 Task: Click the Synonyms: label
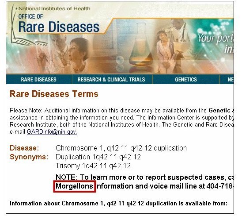pyautogui.click(x=29, y=157)
